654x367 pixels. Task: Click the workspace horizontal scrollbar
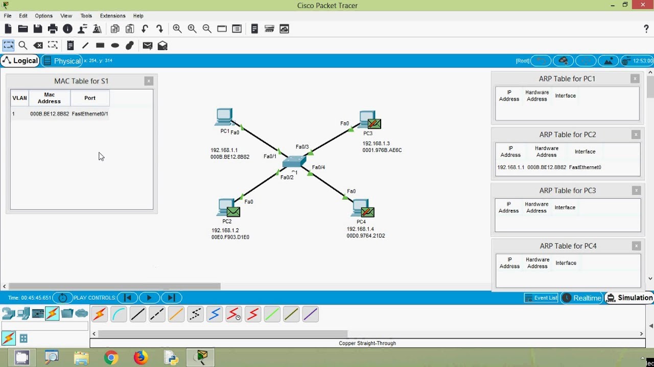pyautogui.click(x=115, y=286)
